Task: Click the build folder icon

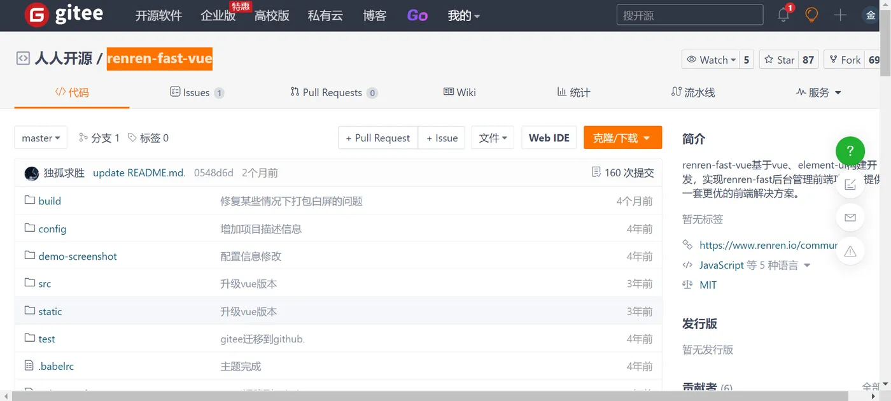Action: 29,200
